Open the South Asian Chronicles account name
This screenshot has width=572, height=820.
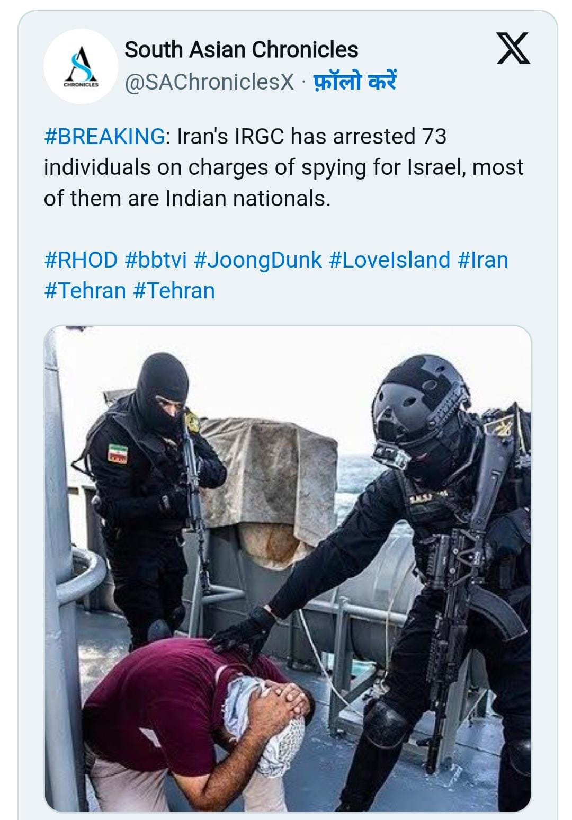(241, 50)
